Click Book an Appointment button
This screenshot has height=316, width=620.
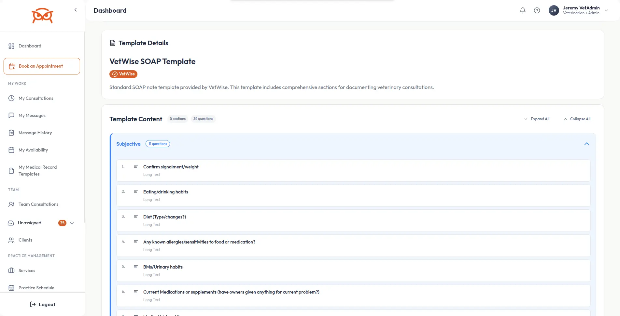coord(42,66)
